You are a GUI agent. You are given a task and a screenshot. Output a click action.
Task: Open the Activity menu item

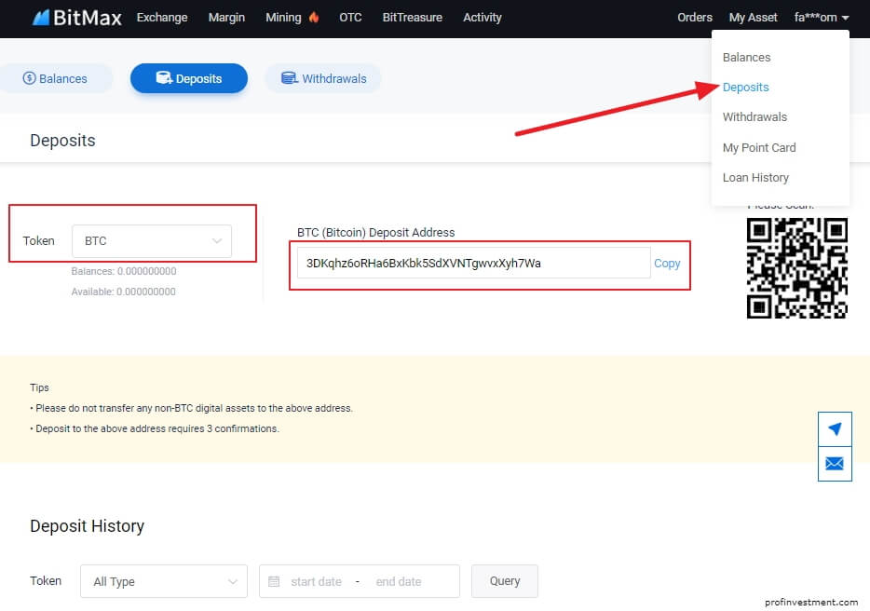483,18
